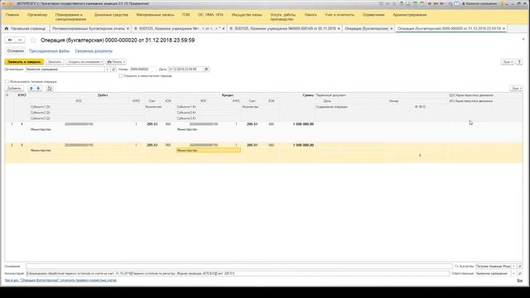Click the Дебет column header
The height and width of the screenshot is (298, 530).
coord(103,95)
